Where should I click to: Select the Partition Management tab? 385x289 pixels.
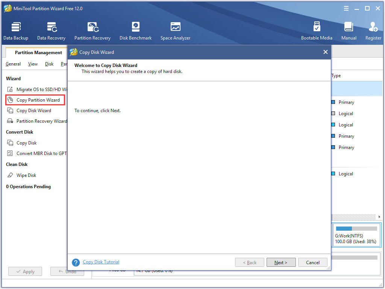pyautogui.click(x=38, y=53)
